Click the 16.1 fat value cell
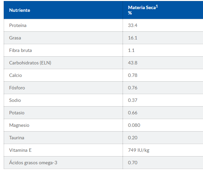The height and width of the screenshot is (170, 203). tap(132, 38)
